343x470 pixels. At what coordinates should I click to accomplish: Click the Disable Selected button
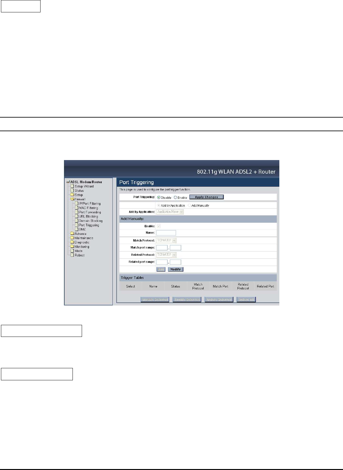pos(155,299)
